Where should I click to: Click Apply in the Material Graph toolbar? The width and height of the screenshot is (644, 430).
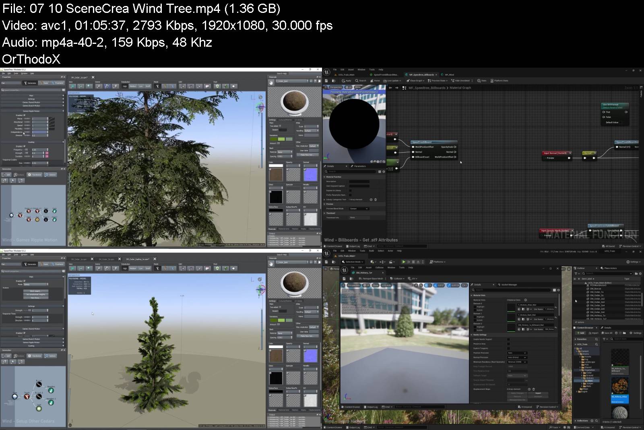pos(347,81)
